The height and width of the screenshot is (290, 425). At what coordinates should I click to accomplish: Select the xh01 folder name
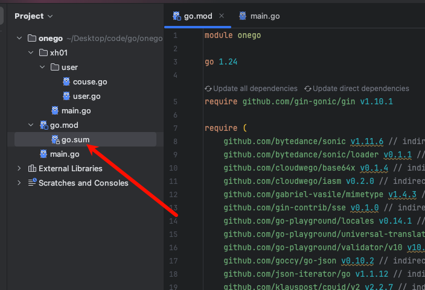(59, 53)
